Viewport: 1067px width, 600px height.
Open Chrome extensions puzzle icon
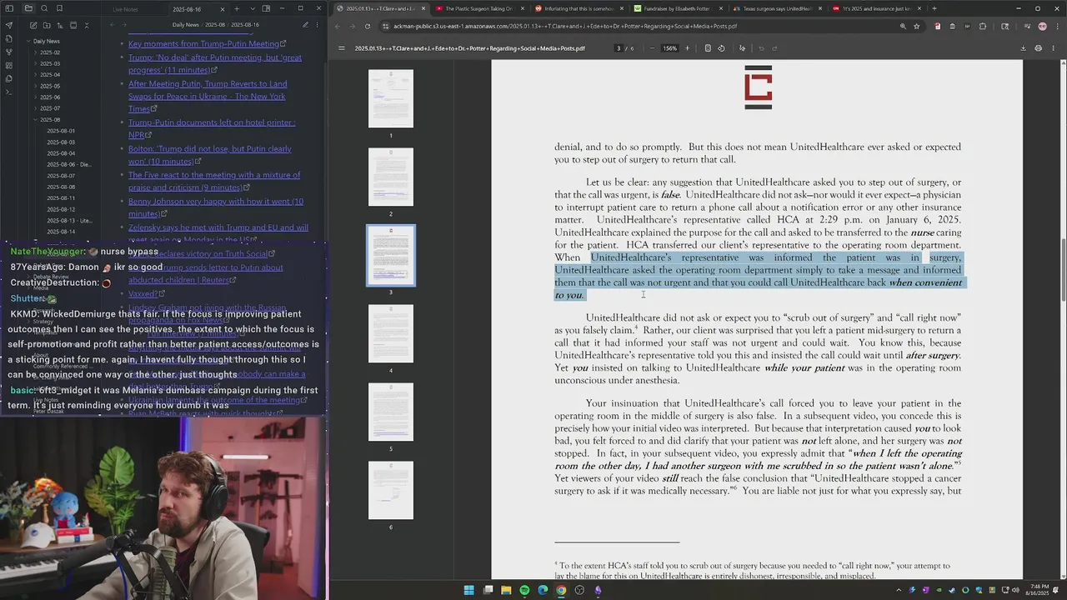pyautogui.click(x=982, y=26)
